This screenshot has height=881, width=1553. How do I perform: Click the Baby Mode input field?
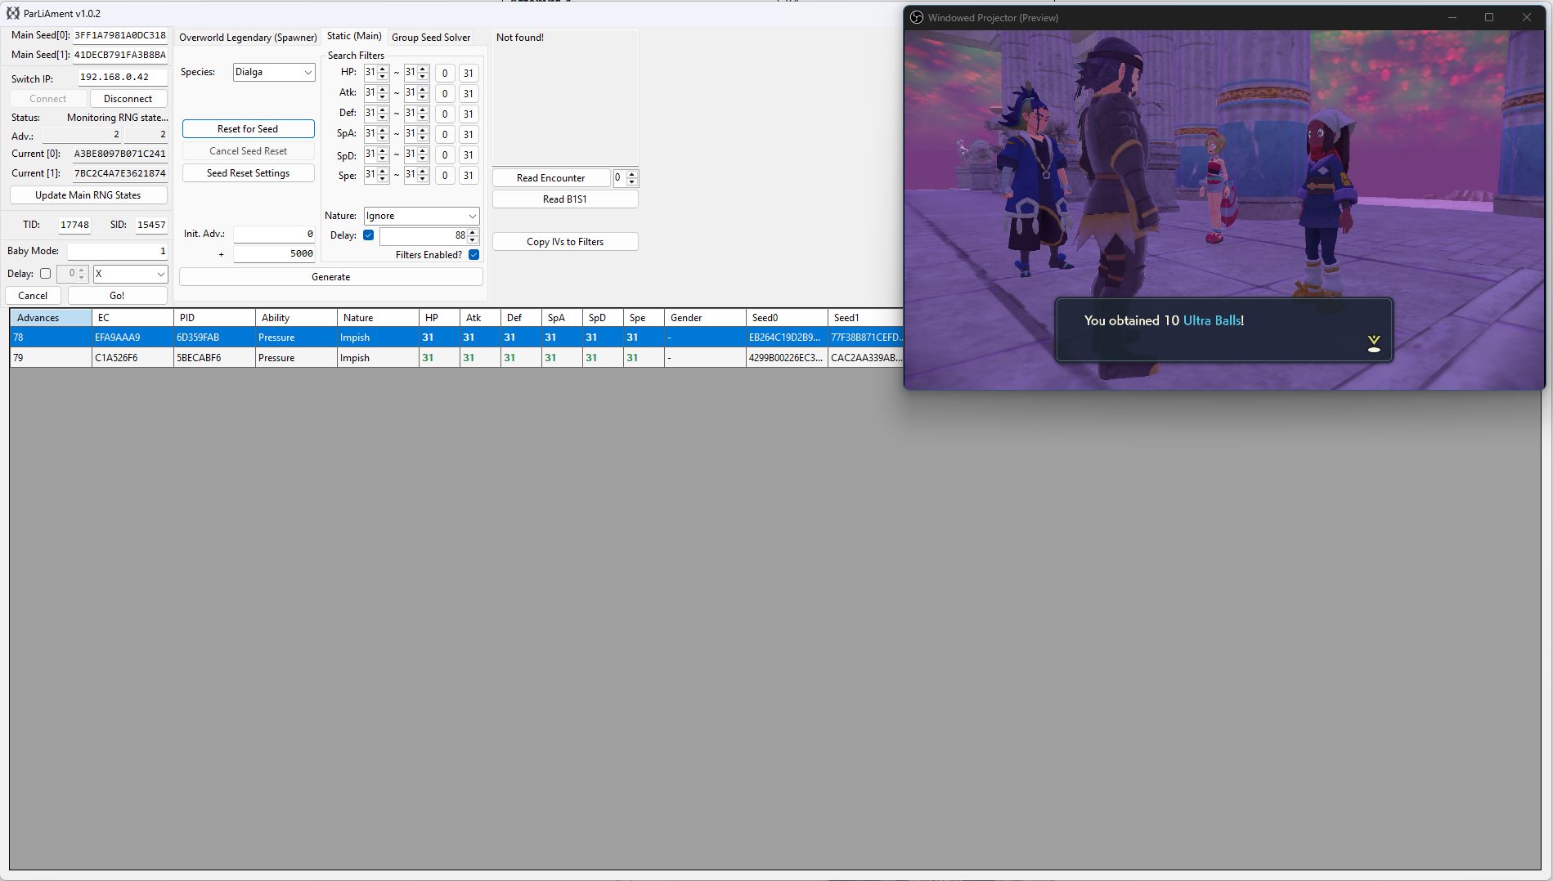117,252
